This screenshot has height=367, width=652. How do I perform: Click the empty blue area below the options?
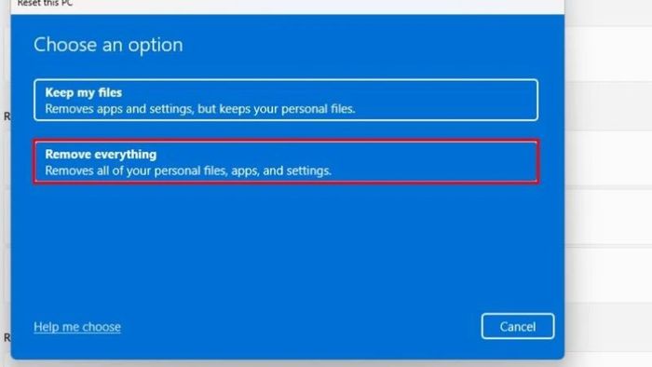point(287,250)
